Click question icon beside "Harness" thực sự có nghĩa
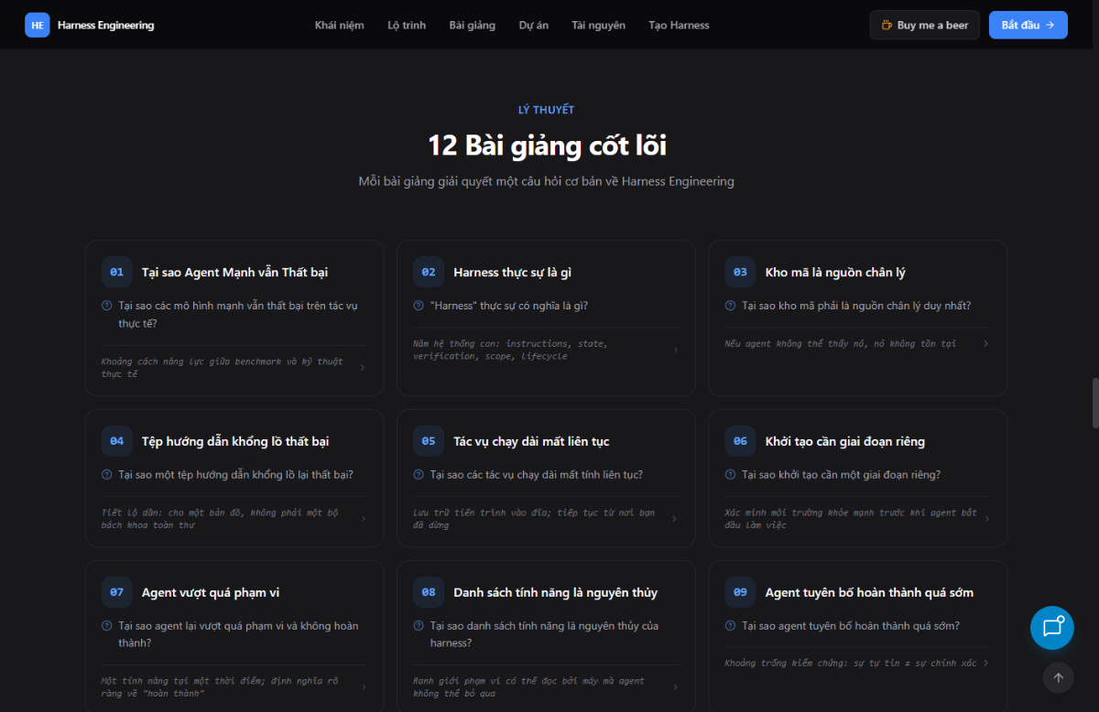The width and height of the screenshot is (1099, 712). (419, 306)
